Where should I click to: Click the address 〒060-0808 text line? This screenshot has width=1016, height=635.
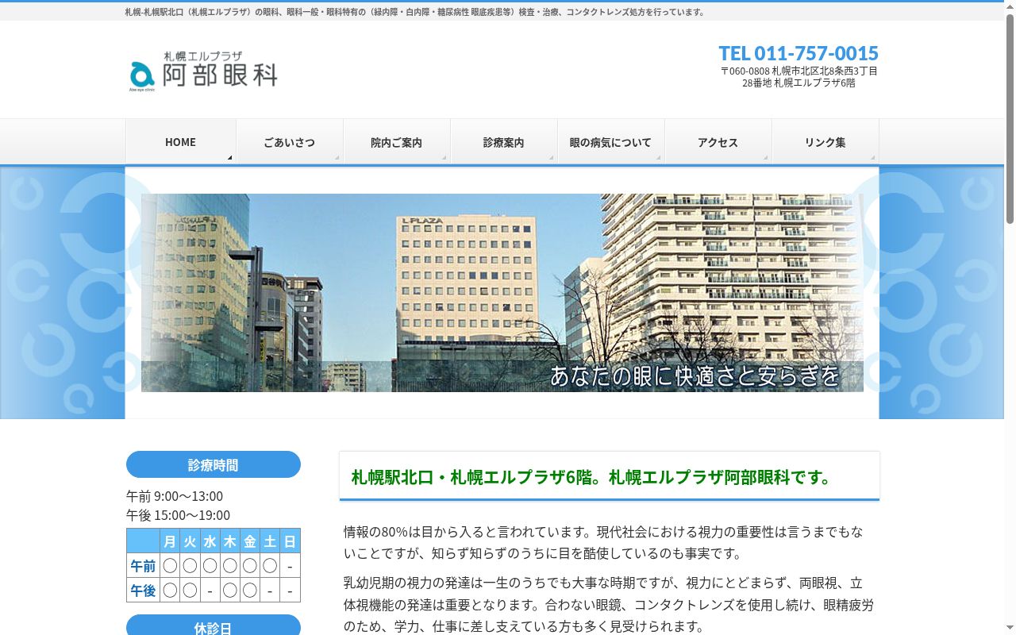pos(799,71)
